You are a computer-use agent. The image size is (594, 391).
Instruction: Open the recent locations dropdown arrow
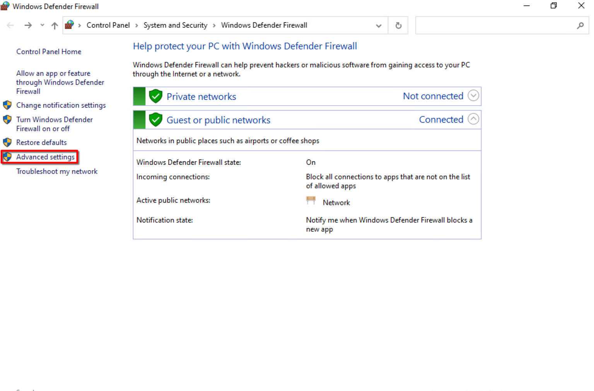click(42, 26)
